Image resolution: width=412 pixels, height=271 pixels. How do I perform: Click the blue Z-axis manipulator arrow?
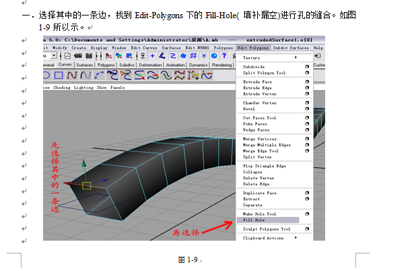coord(106,181)
